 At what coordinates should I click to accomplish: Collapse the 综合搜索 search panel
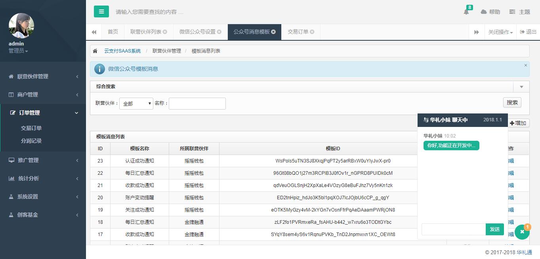521,86
